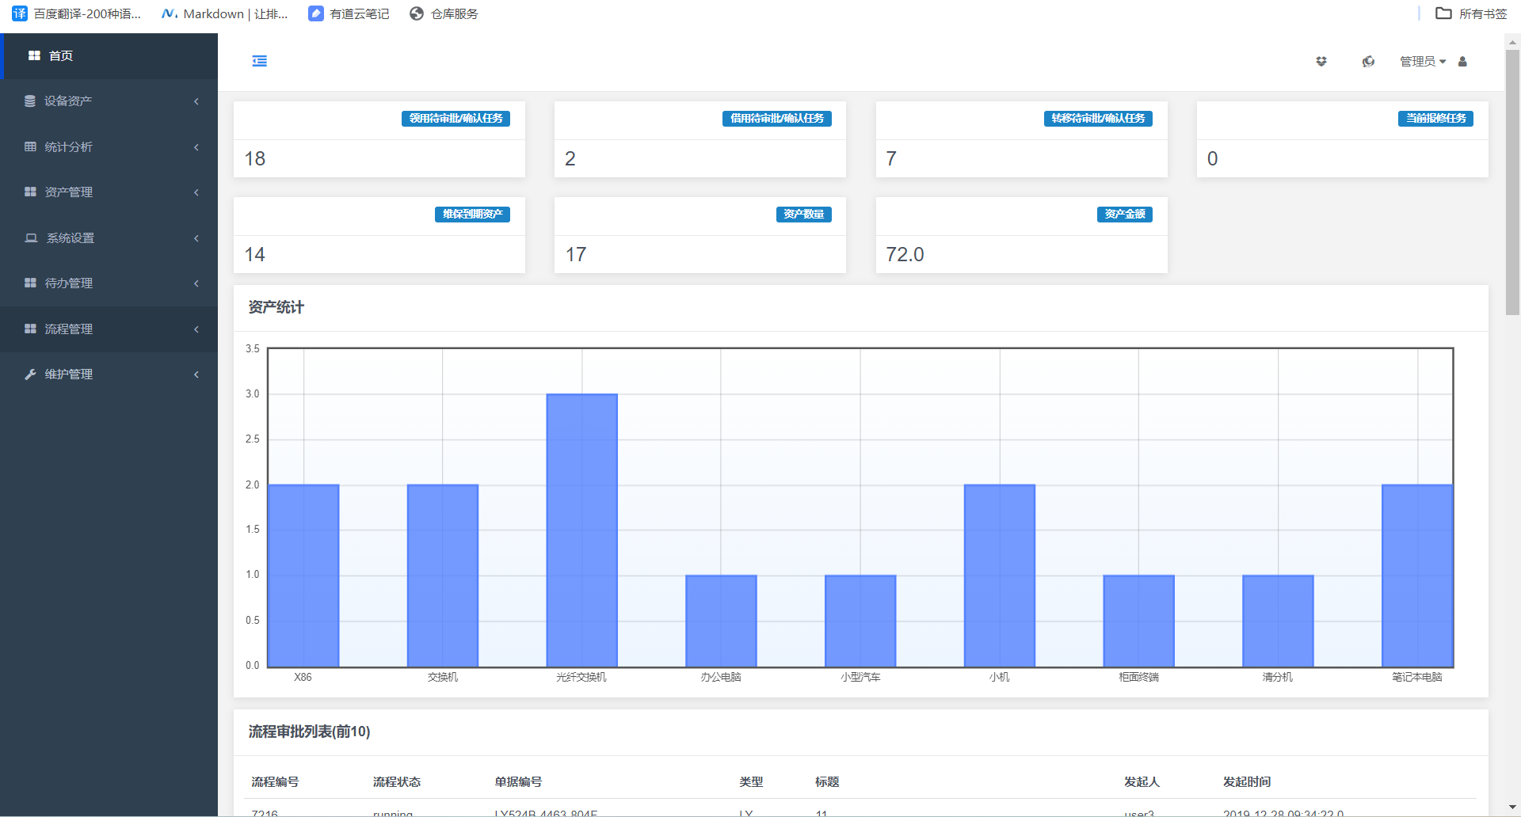Click the 柜面终端 axis label
The width and height of the screenshot is (1521, 817).
(1138, 677)
